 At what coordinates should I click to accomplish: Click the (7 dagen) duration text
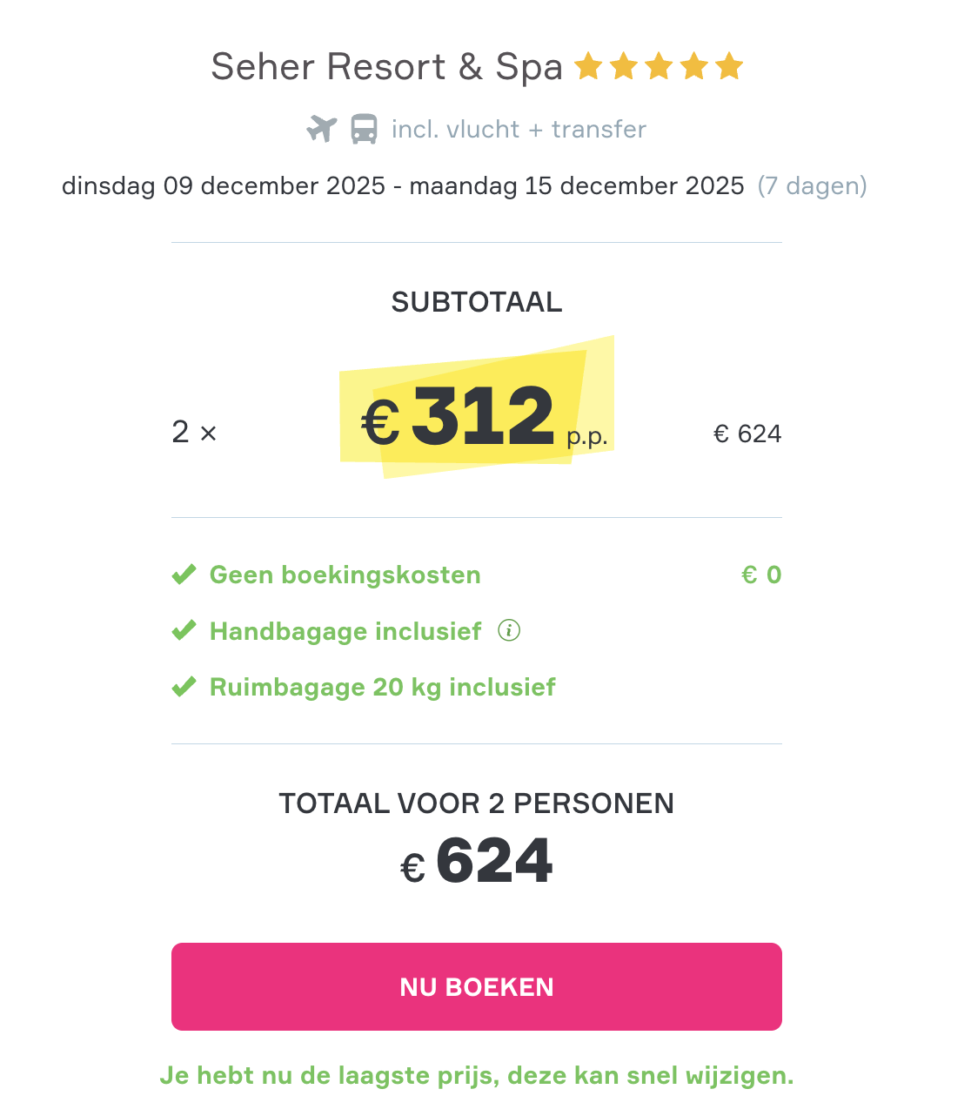point(812,185)
